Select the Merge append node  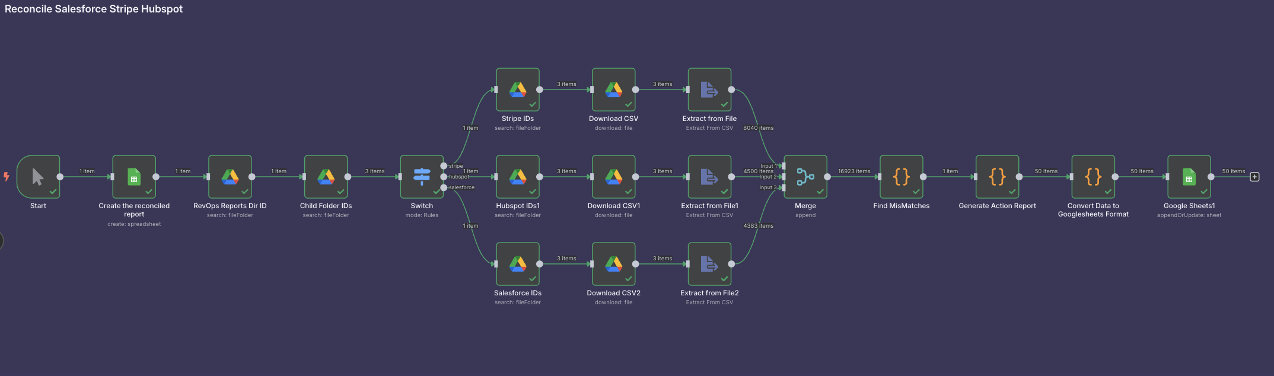pos(805,177)
